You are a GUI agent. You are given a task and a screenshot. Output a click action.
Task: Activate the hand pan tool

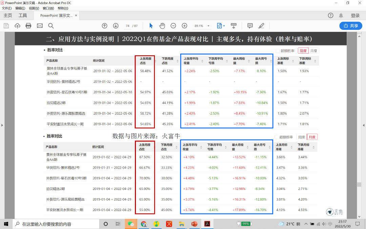[162, 26]
